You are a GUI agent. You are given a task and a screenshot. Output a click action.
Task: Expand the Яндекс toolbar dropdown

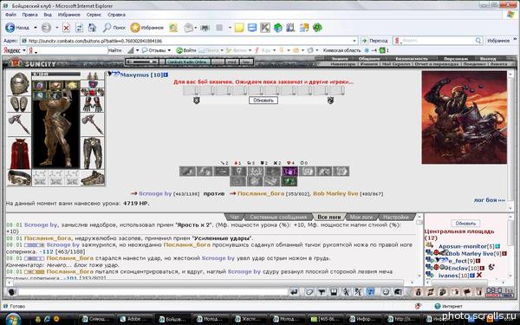tap(24, 50)
